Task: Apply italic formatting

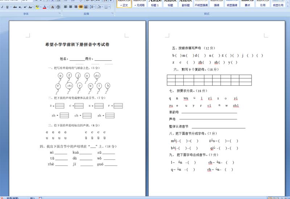Action: [x=2, y=7]
